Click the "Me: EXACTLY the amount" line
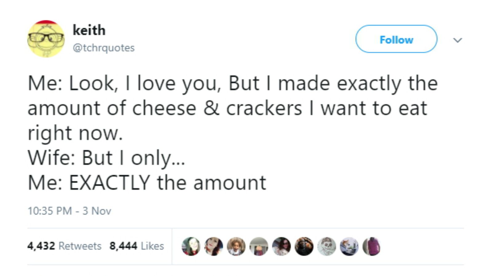 click(147, 183)
